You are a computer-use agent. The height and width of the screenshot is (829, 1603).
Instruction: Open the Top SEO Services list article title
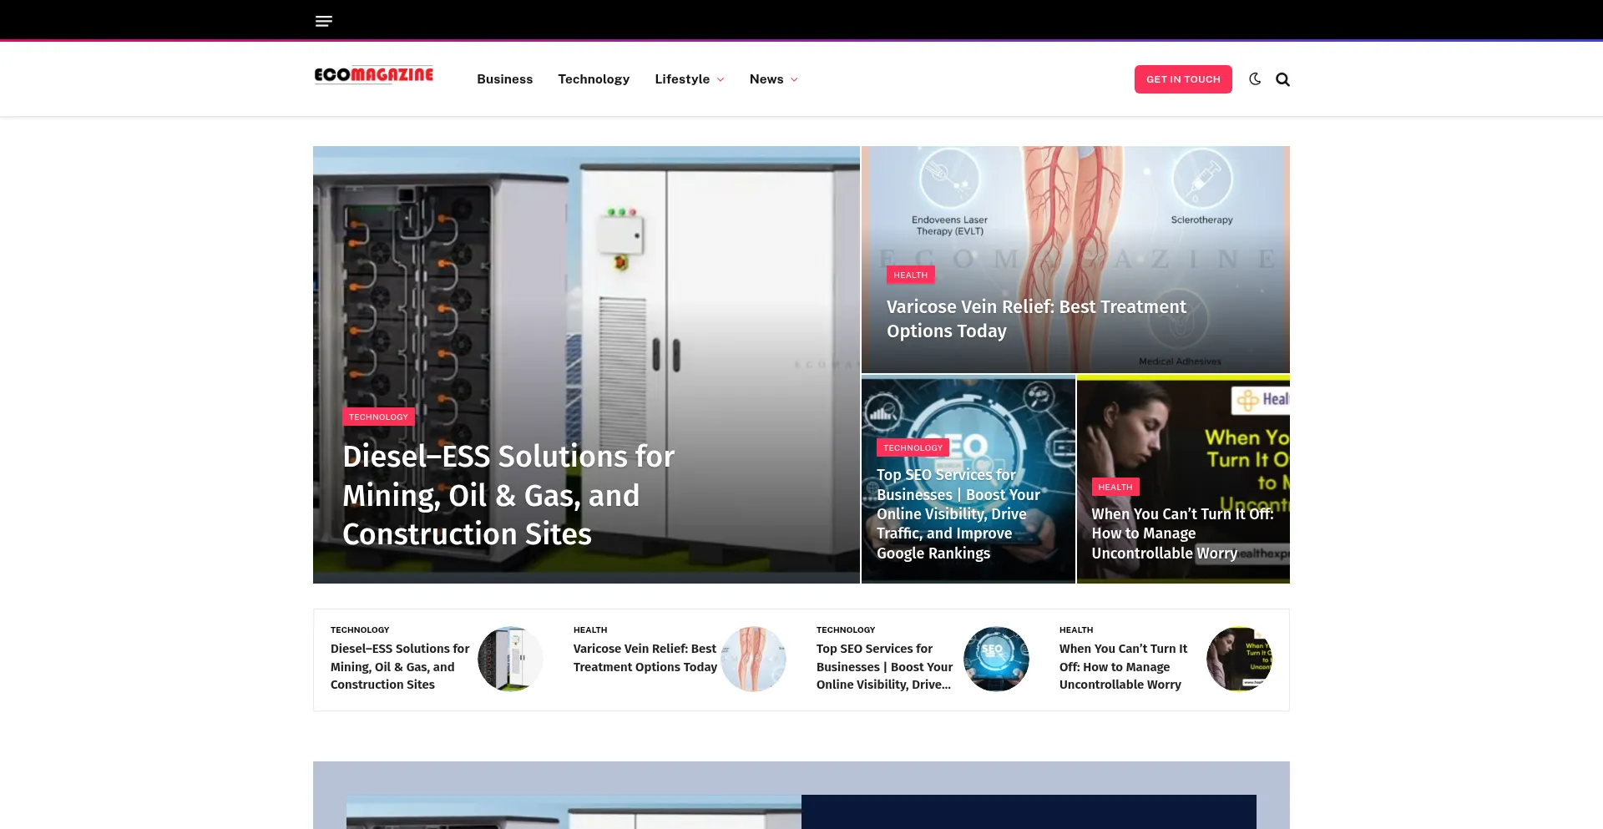[x=885, y=666]
